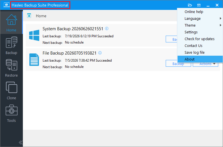Select Contact Us in the menu
The height and width of the screenshot is (147, 223).
[200, 46]
